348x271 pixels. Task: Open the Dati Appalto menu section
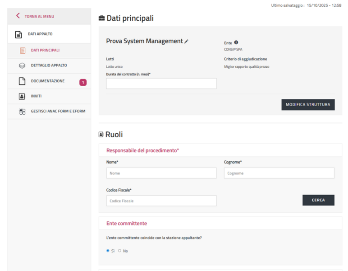click(49, 34)
